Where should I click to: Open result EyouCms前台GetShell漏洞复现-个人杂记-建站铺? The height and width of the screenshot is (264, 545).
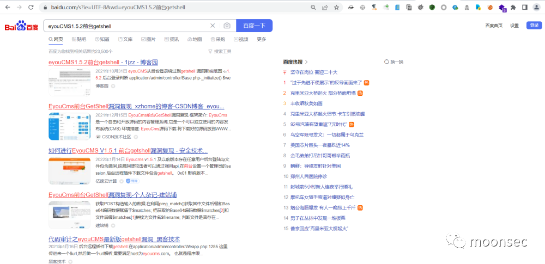(113, 194)
